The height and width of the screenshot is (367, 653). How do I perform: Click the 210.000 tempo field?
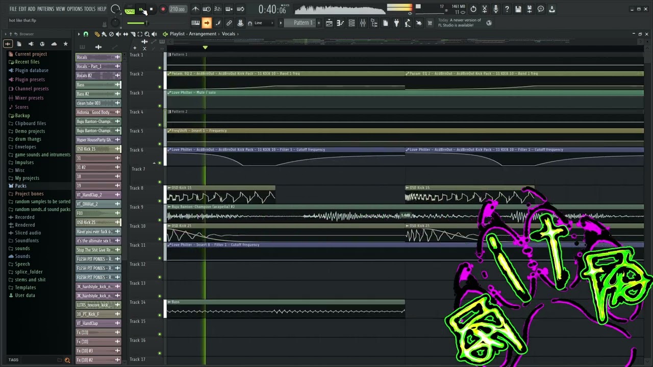[x=178, y=9]
